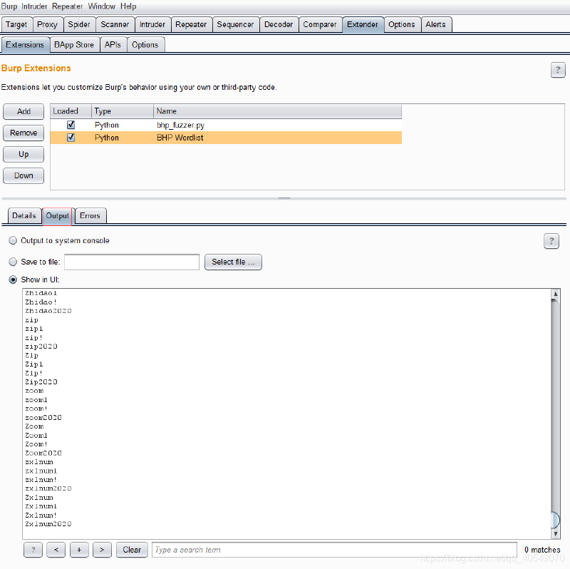Viewport: 570px width, 569px height.
Task: Open the BApp Store sub-tab
Action: click(x=74, y=45)
